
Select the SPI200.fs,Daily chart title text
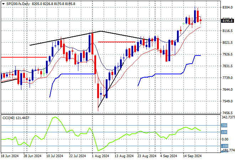coord(18,4)
